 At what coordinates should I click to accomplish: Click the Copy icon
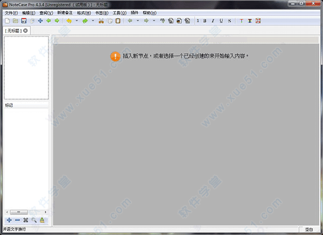pyautogui.click(x=110, y=20)
